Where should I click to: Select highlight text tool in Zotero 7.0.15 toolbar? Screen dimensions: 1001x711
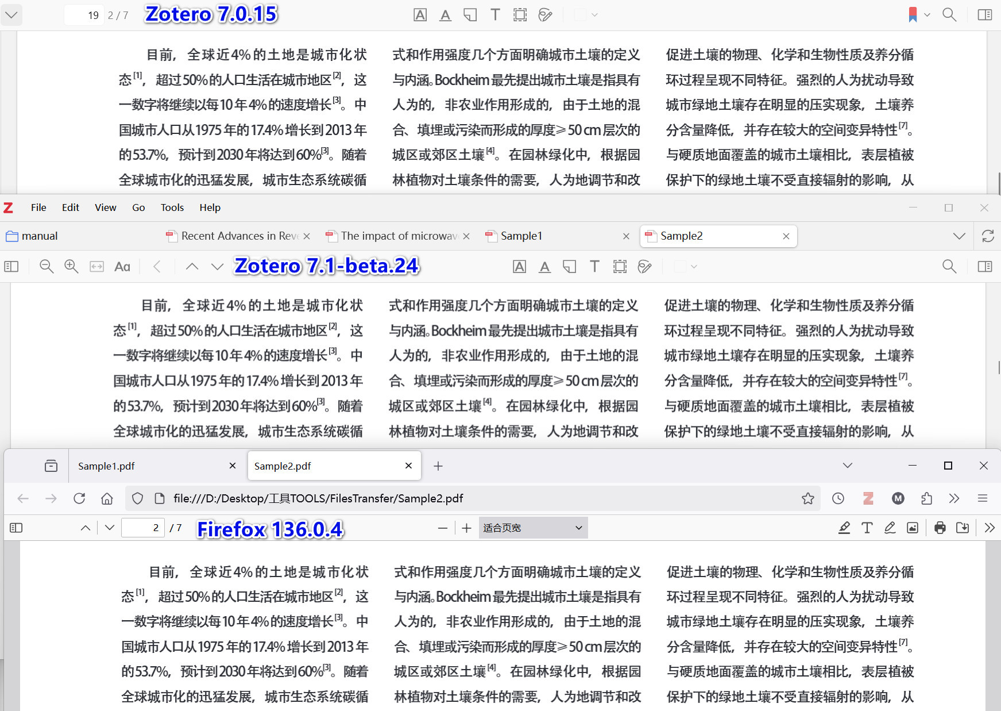420,15
